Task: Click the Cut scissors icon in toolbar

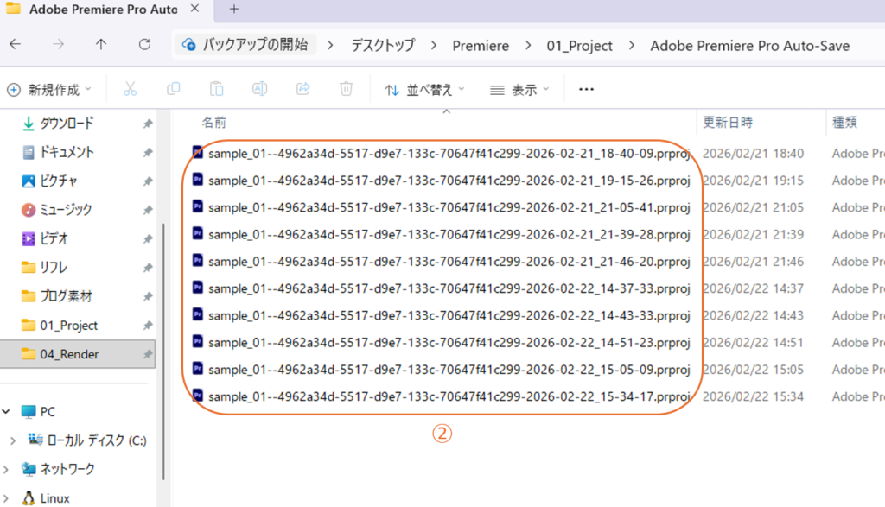Action: [x=131, y=89]
